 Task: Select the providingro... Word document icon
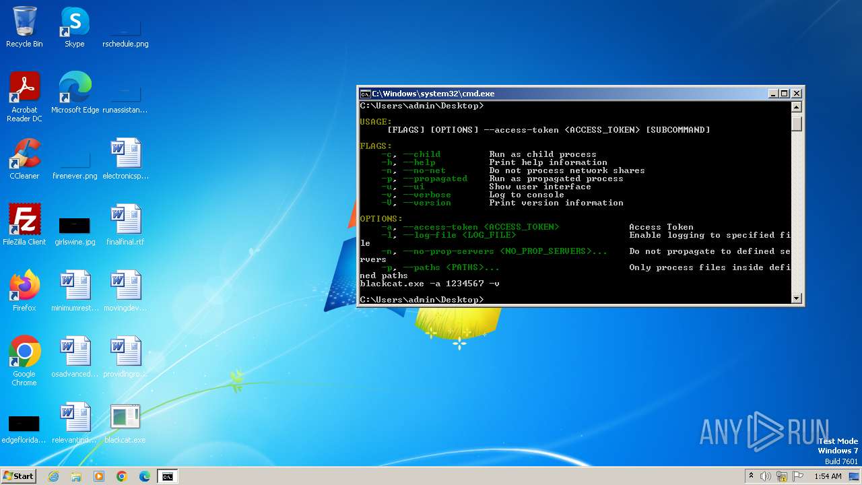coord(125,357)
